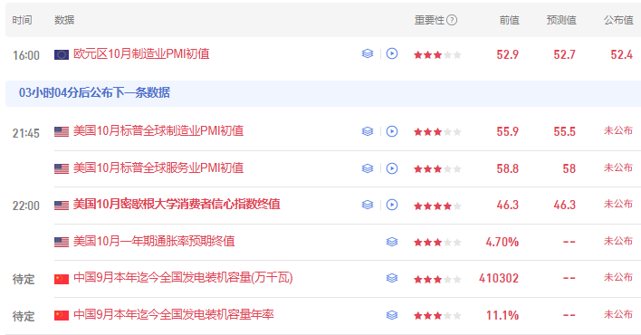
Task: Open 美国10月标普全球服务业PMI初值 link
Action: point(158,167)
